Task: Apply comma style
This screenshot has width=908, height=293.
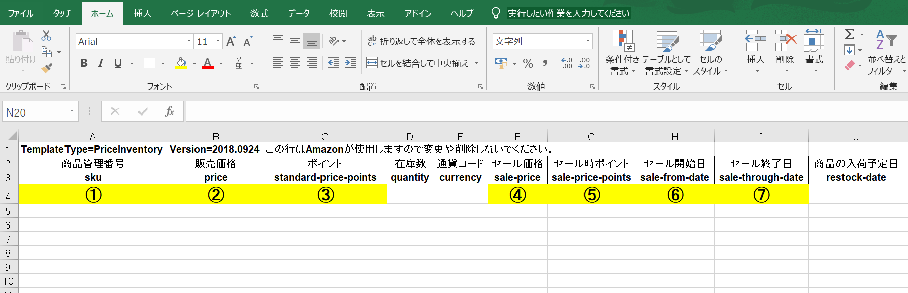Action: pyautogui.click(x=545, y=63)
